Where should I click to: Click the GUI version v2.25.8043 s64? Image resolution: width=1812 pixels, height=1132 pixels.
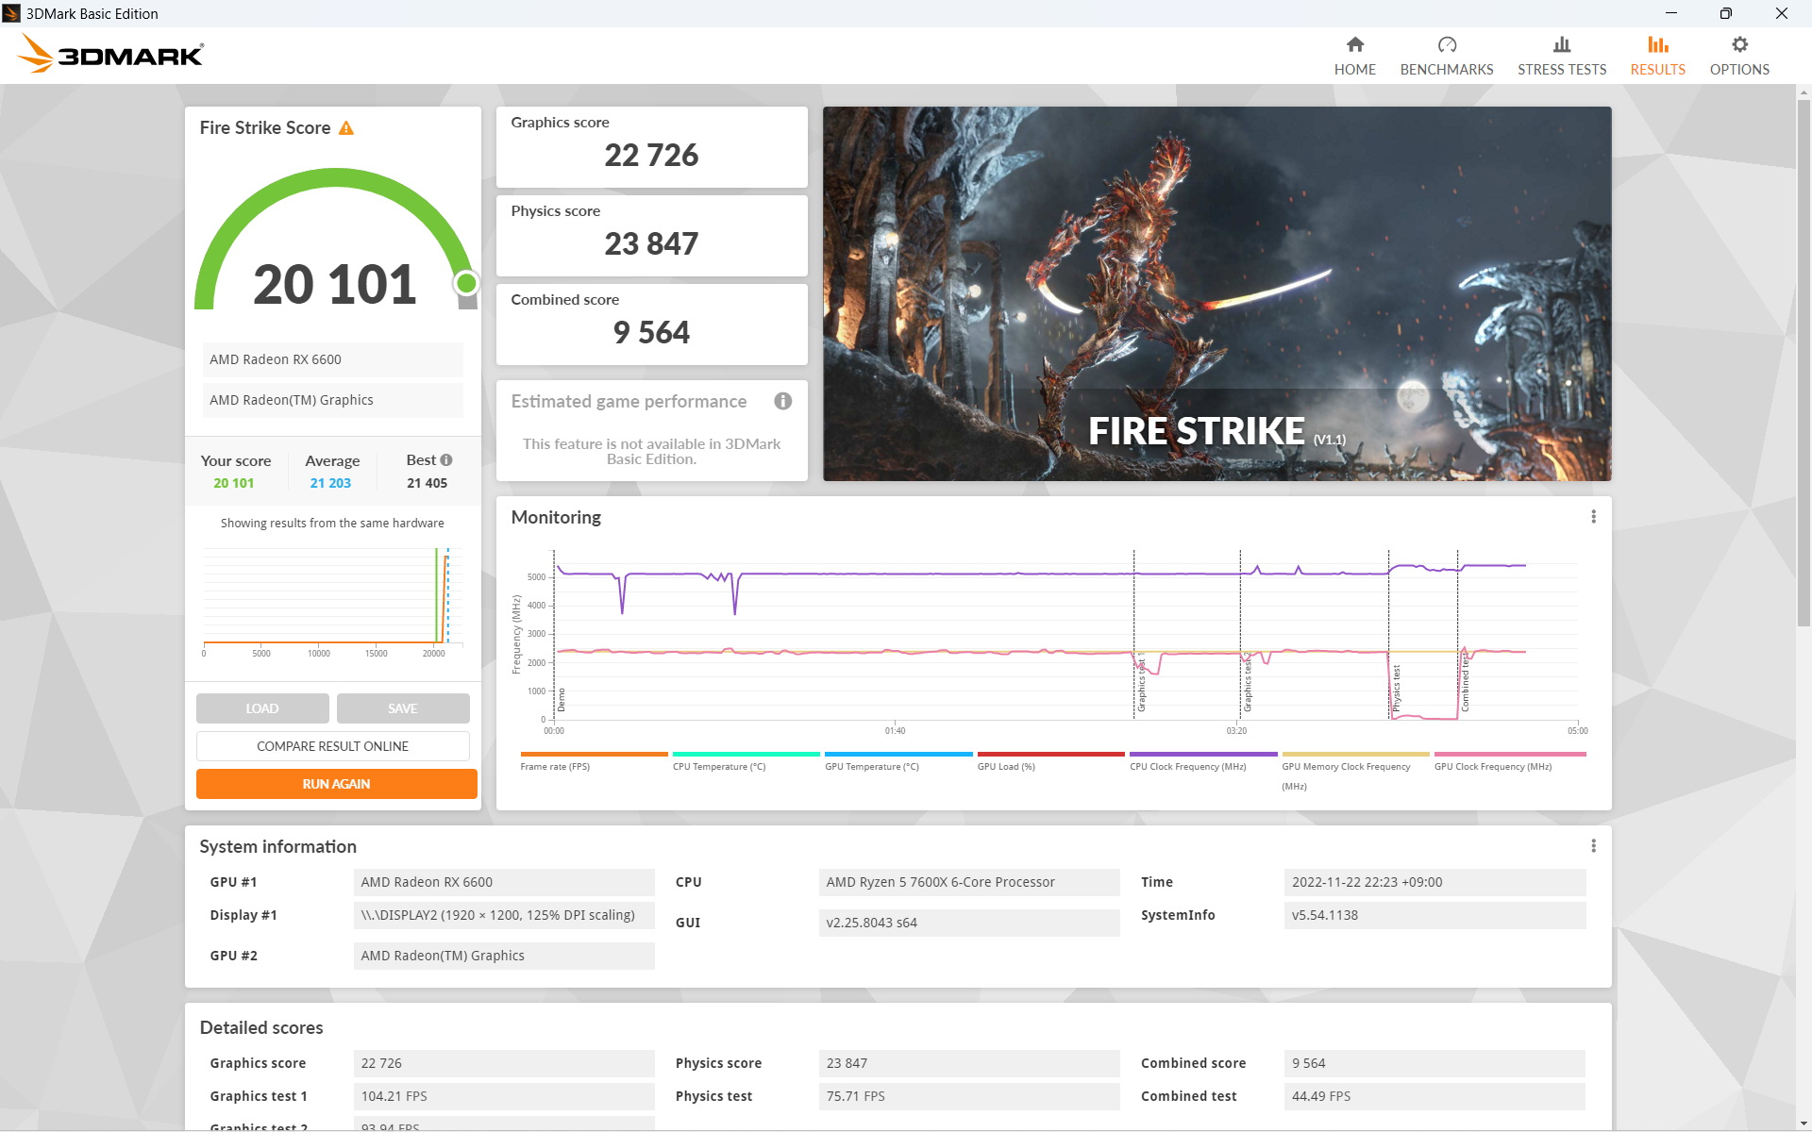[x=969, y=923]
